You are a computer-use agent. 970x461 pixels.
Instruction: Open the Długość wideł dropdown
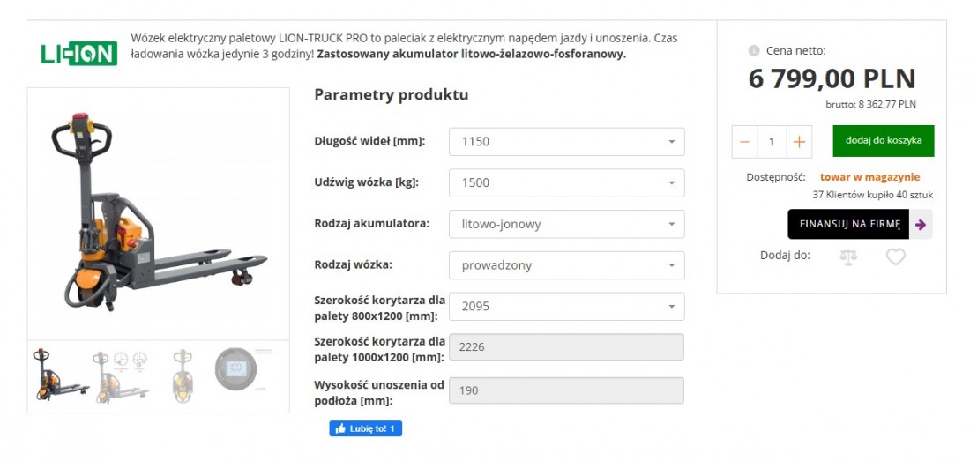pyautogui.click(x=567, y=142)
